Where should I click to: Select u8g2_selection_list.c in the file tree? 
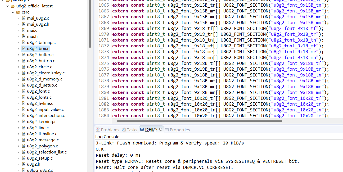(x=47, y=152)
